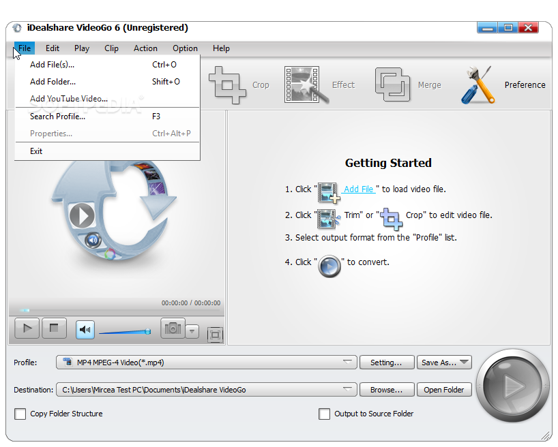The height and width of the screenshot is (447, 558).
Task: Open the Option menu
Action: click(x=185, y=48)
